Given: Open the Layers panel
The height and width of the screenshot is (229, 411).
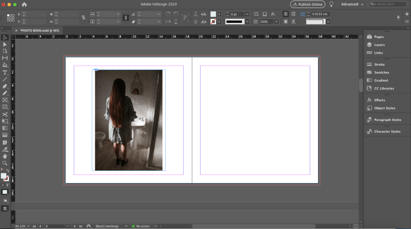Looking at the screenshot, I should 379,45.
